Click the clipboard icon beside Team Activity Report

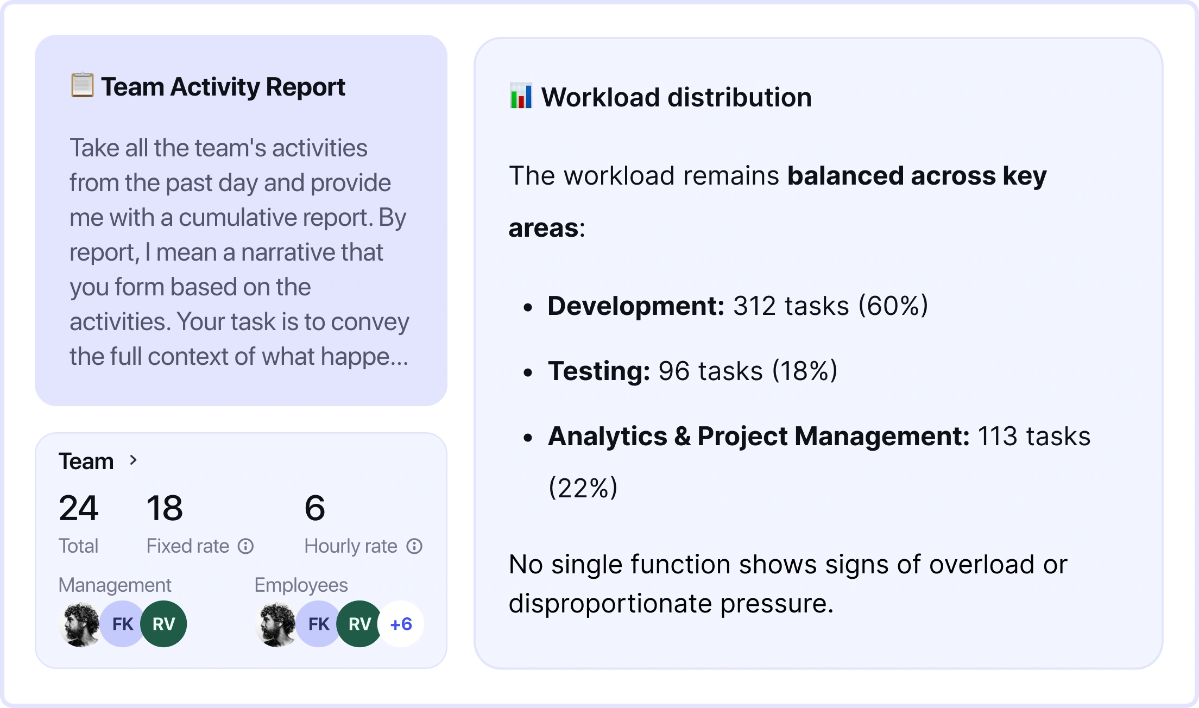coord(82,85)
